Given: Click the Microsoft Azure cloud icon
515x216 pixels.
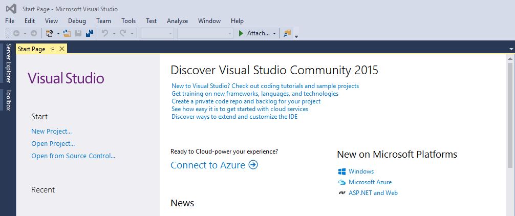Looking at the screenshot, I should [x=342, y=182].
